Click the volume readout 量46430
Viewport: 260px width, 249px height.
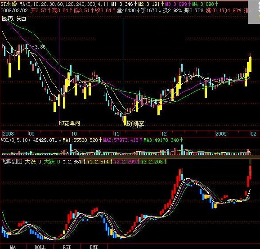tap(128, 10)
